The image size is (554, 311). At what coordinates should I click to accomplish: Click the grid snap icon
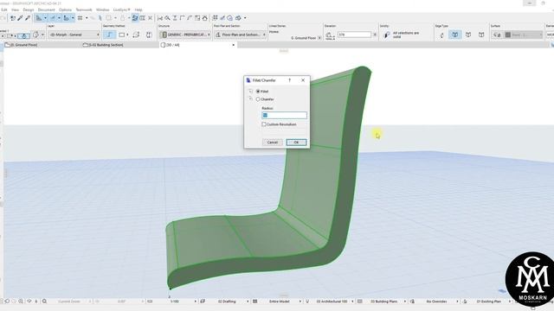[81, 17]
